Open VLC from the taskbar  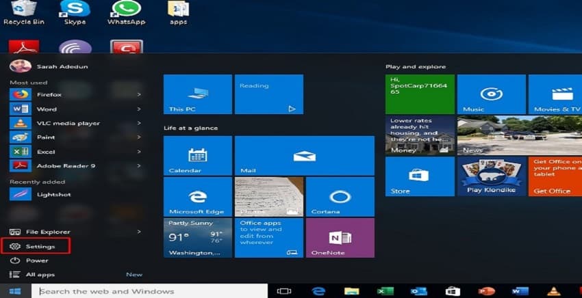point(554,291)
